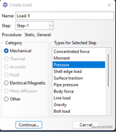Select the Mechanical category radio button
116x132 pixels.
(6, 51)
